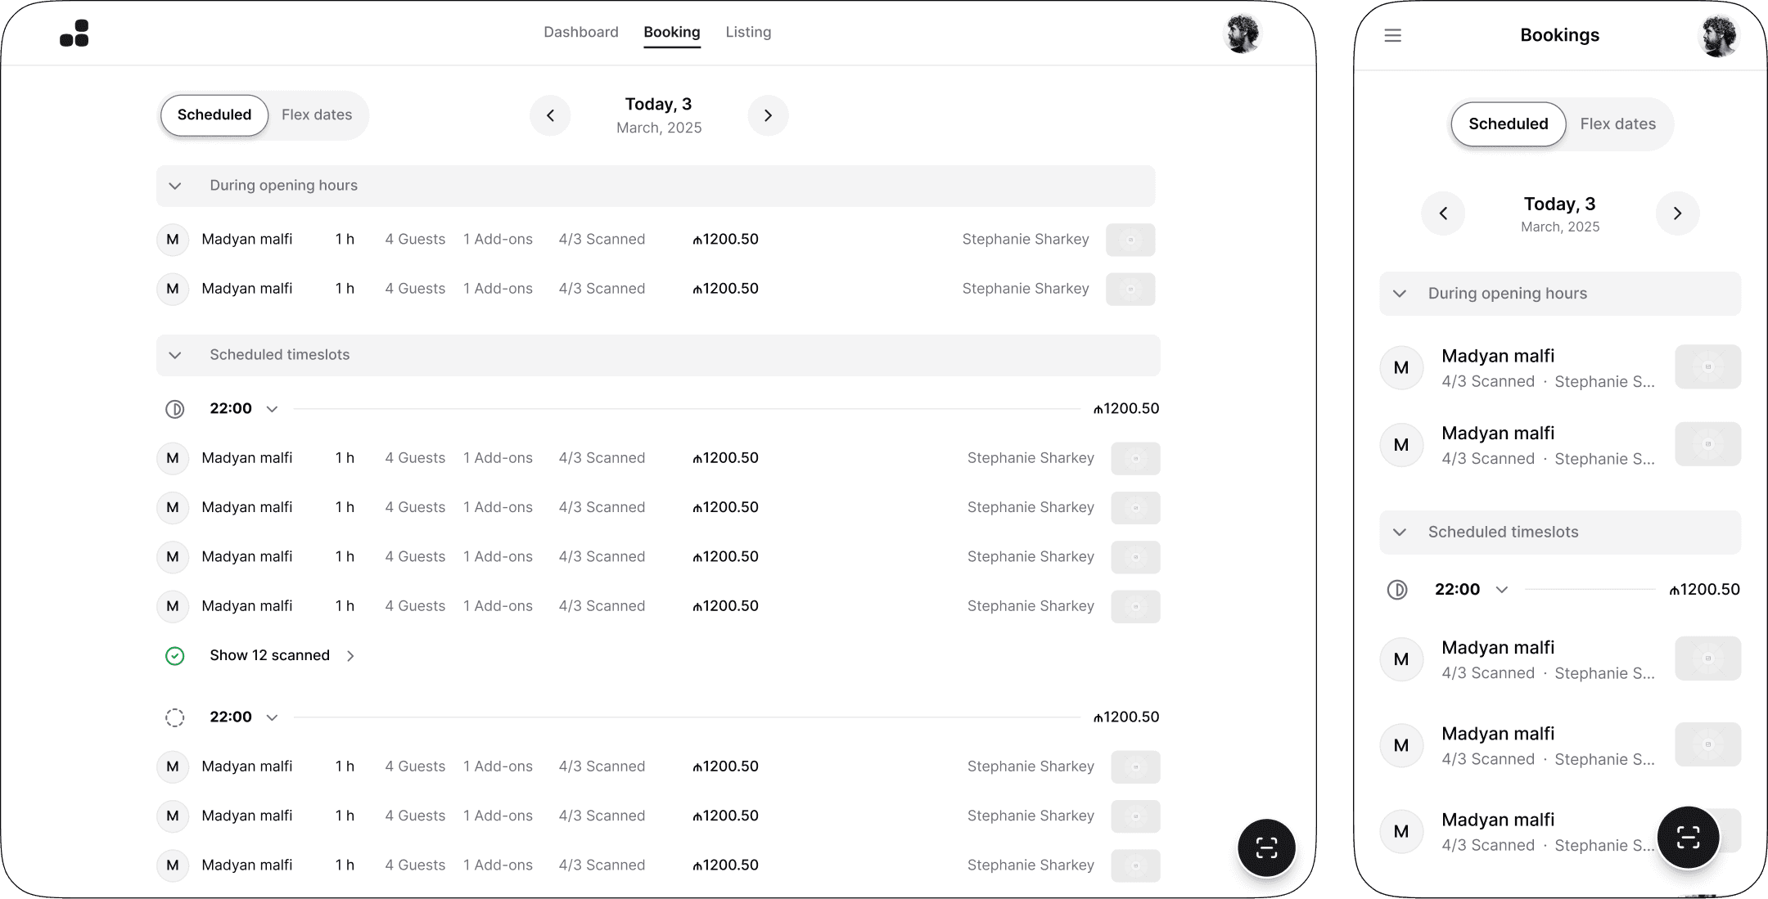Collapse the Scheduled timeslots section on mobile
1768x899 pixels.
(x=1400, y=532)
